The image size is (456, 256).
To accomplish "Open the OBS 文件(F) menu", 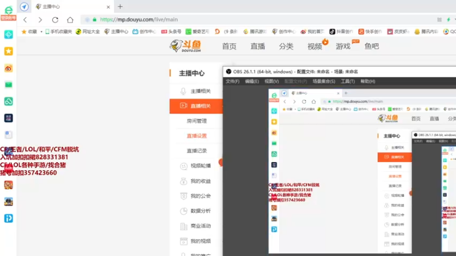I will 233,81.
